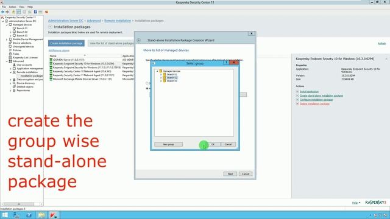Click Cancel in the Select group dialog
The width and height of the screenshot is (390, 219).
(x=228, y=144)
